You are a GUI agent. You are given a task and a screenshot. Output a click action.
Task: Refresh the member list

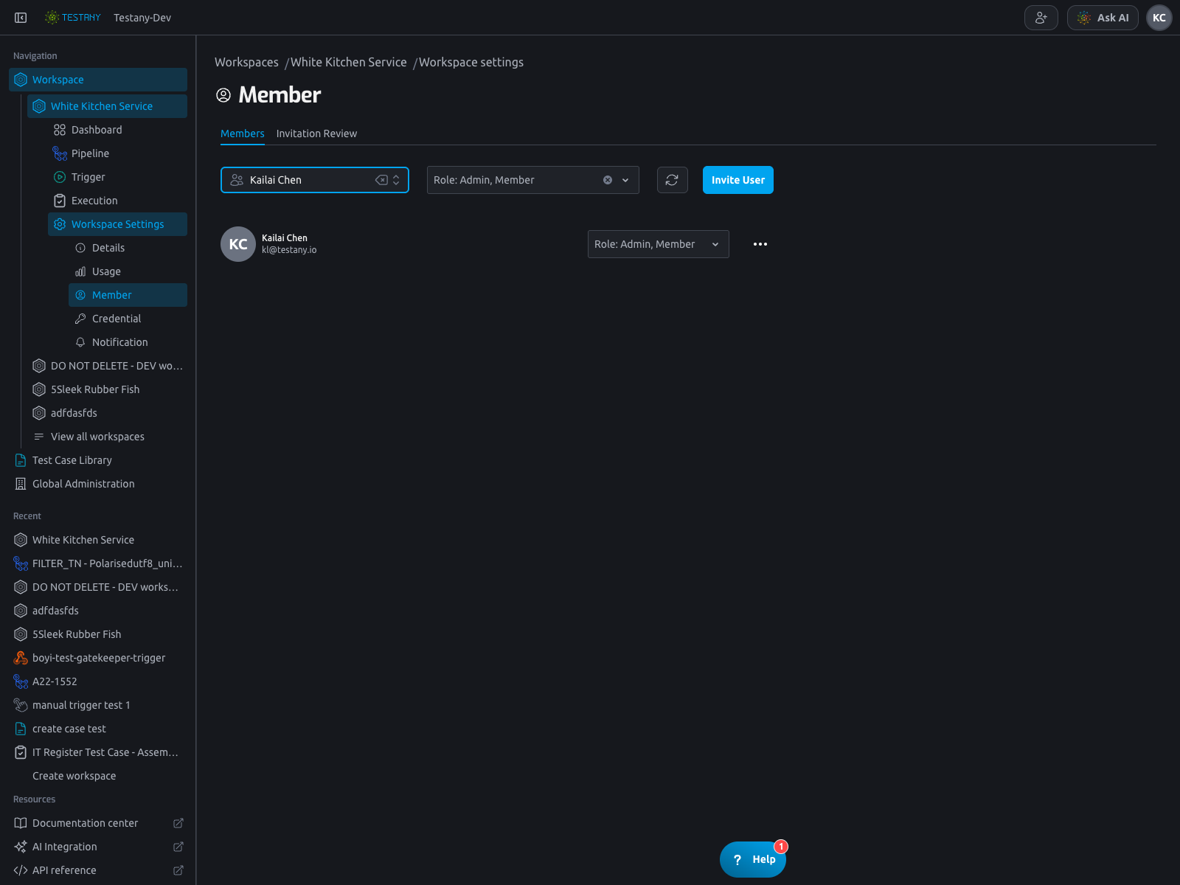(x=673, y=180)
